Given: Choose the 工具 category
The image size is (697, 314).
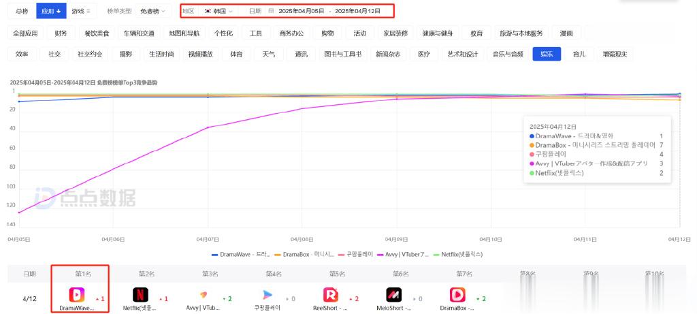Looking at the screenshot, I should point(256,33).
